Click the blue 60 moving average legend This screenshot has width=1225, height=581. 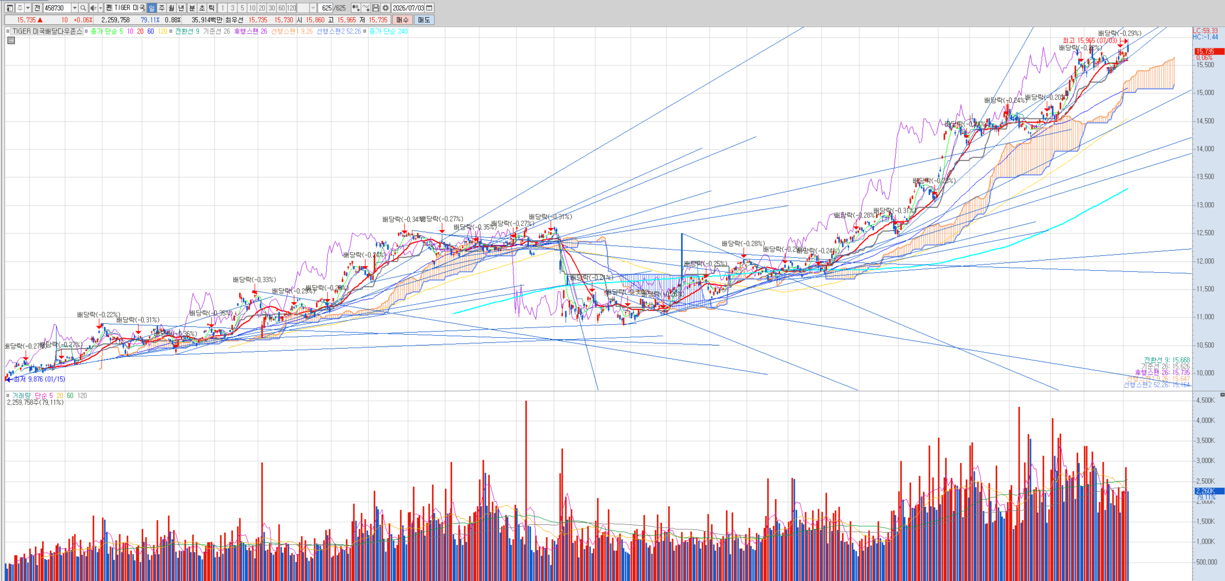[x=150, y=31]
